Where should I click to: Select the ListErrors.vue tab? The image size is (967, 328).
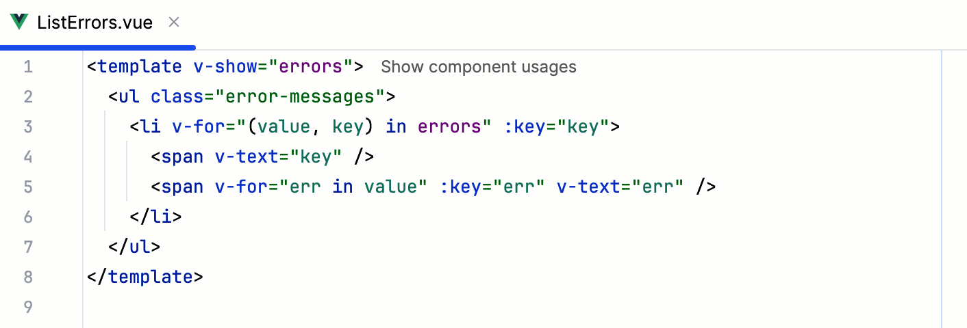(x=95, y=22)
